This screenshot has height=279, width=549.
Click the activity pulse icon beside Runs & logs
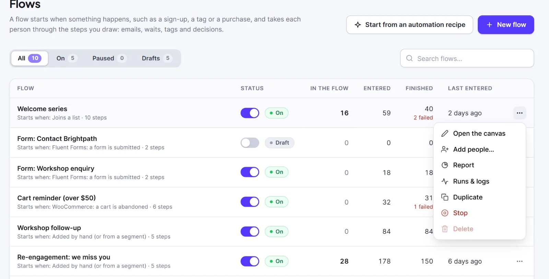pyautogui.click(x=445, y=181)
